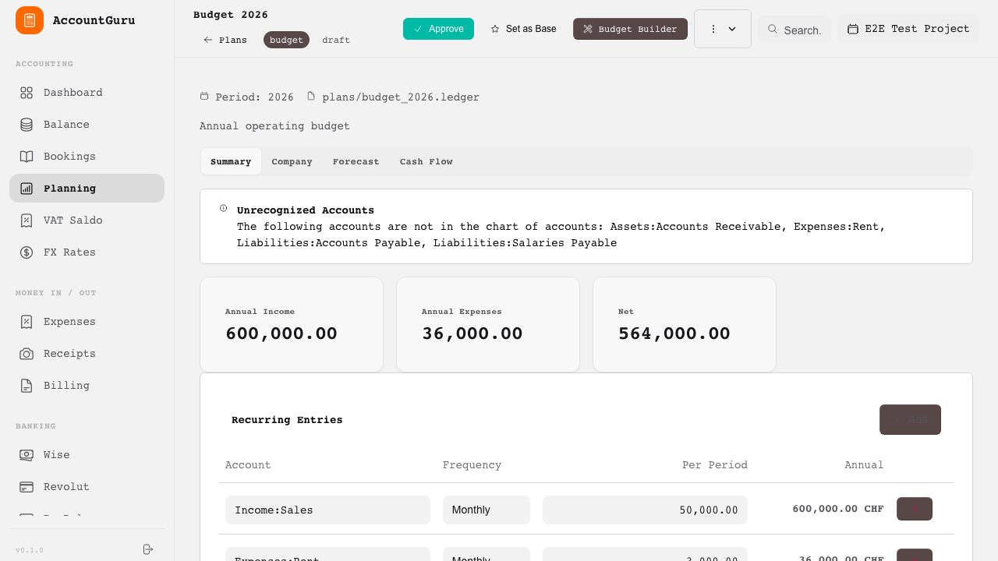The image size is (998, 561).
Task: Delete the Income:Sales recurring entry
Action: [914, 509]
